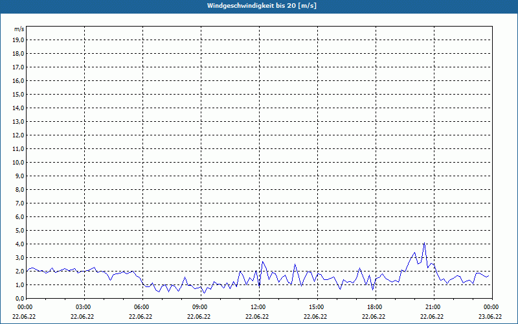
Task: Click the '23.06.22' date label
Action: pyautogui.click(x=490, y=316)
